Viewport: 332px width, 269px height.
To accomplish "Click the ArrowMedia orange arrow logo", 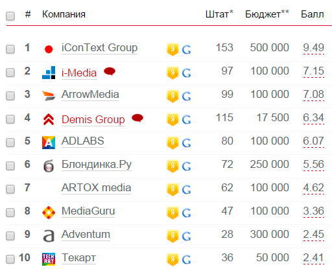I will pyautogui.click(x=49, y=96).
